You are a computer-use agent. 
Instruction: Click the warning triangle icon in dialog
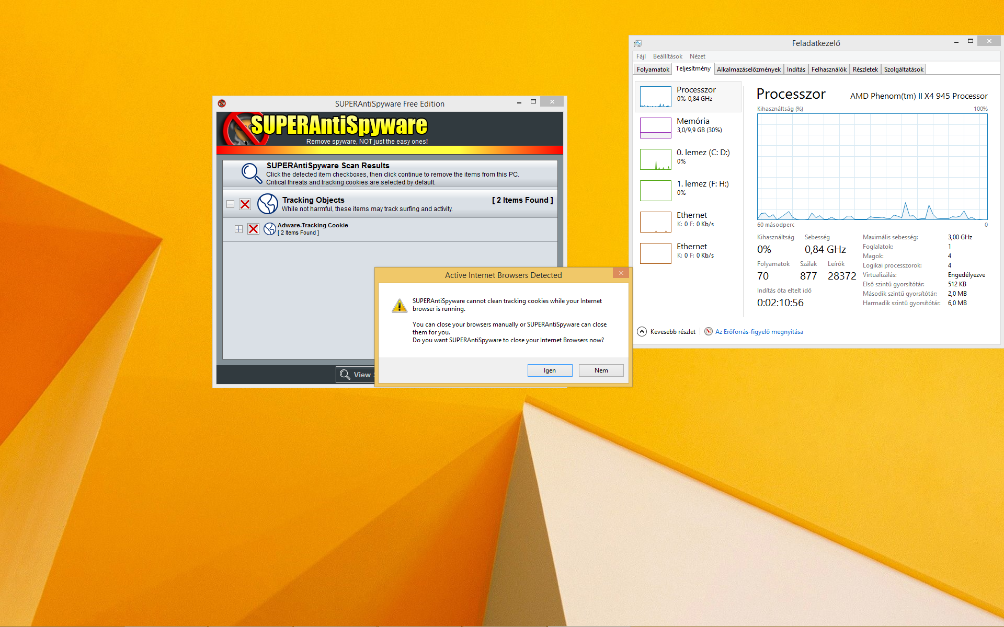coord(400,306)
